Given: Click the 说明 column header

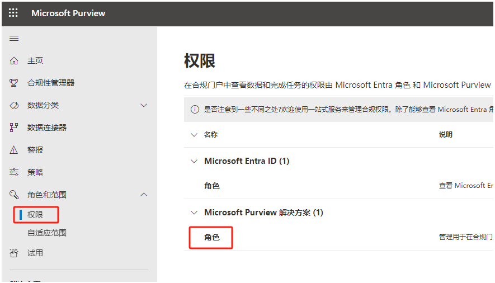Looking at the screenshot, I should pyautogui.click(x=445, y=135).
